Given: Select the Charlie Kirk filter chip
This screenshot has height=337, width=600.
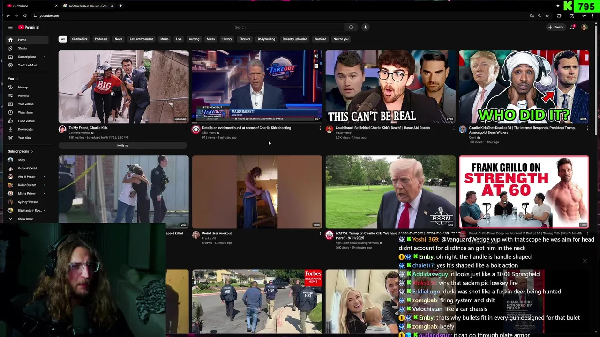Looking at the screenshot, I should (80, 39).
